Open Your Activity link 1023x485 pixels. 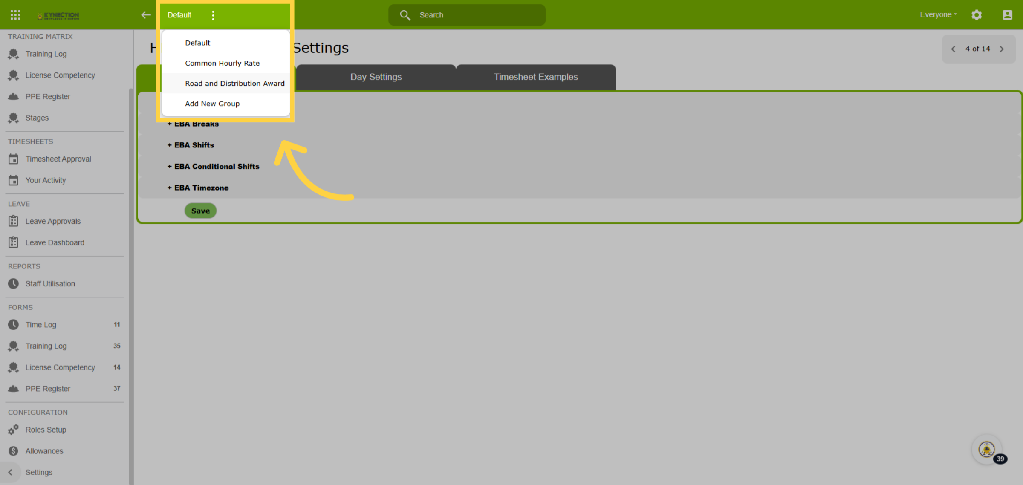point(46,180)
